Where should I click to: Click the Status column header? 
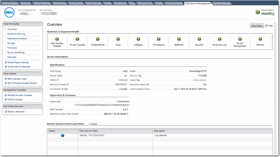pos(63,131)
